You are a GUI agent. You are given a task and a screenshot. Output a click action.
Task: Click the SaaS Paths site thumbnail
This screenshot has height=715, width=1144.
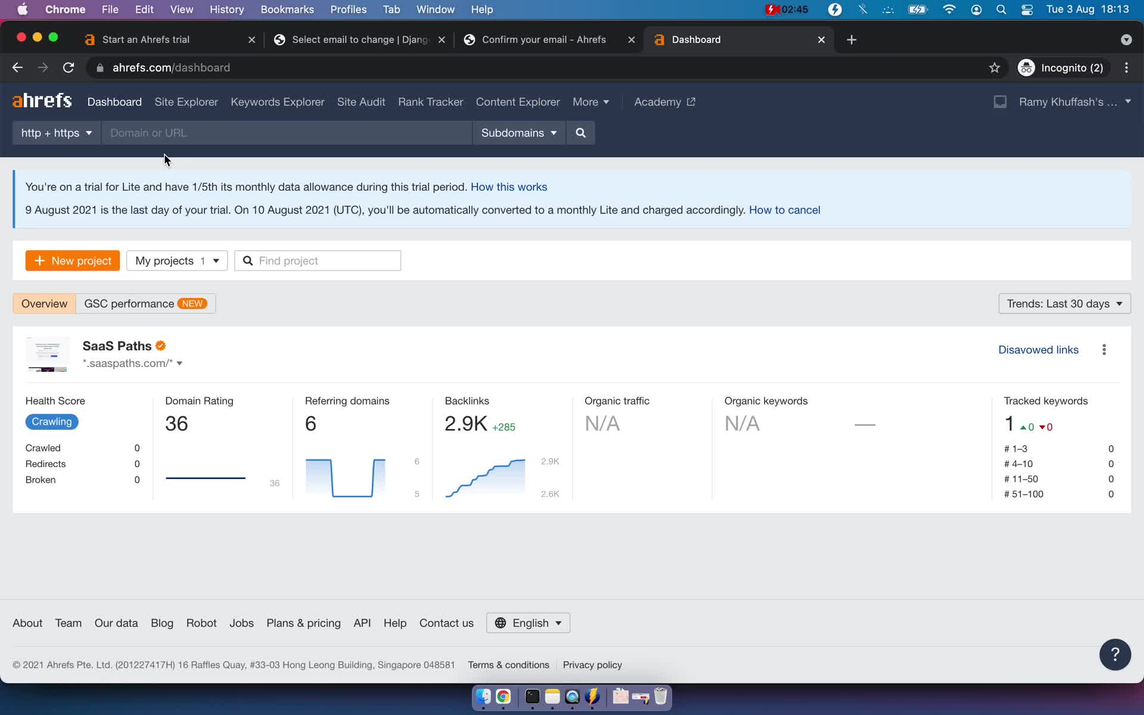[x=48, y=355]
